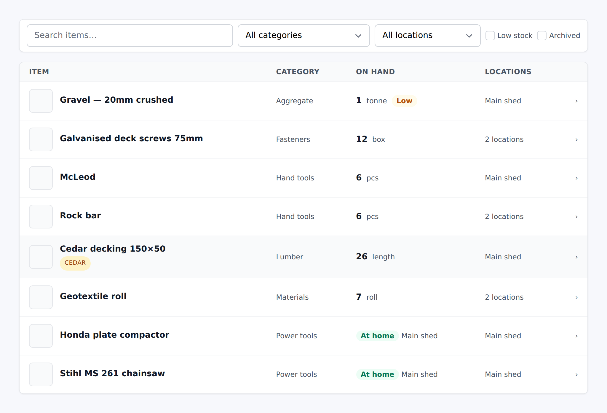Click the Honda plate compactor thumbnail

point(41,336)
